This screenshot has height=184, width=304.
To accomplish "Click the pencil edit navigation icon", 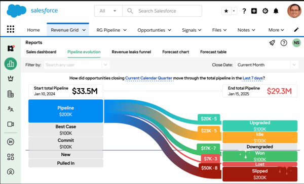I will [296, 30].
